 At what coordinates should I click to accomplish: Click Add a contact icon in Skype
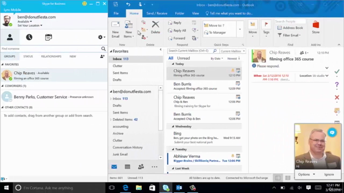(102, 56)
